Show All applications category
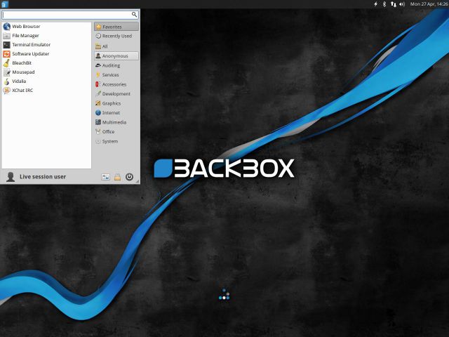The height and width of the screenshot is (337, 449). coord(116,46)
